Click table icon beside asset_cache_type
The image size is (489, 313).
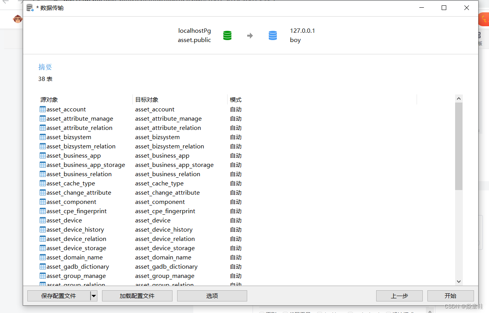[x=43, y=183]
